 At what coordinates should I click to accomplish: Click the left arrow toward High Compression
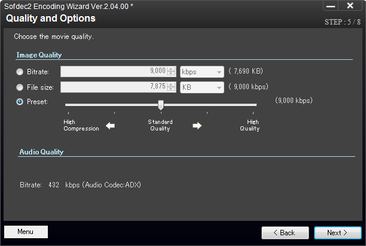pyautogui.click(x=110, y=126)
